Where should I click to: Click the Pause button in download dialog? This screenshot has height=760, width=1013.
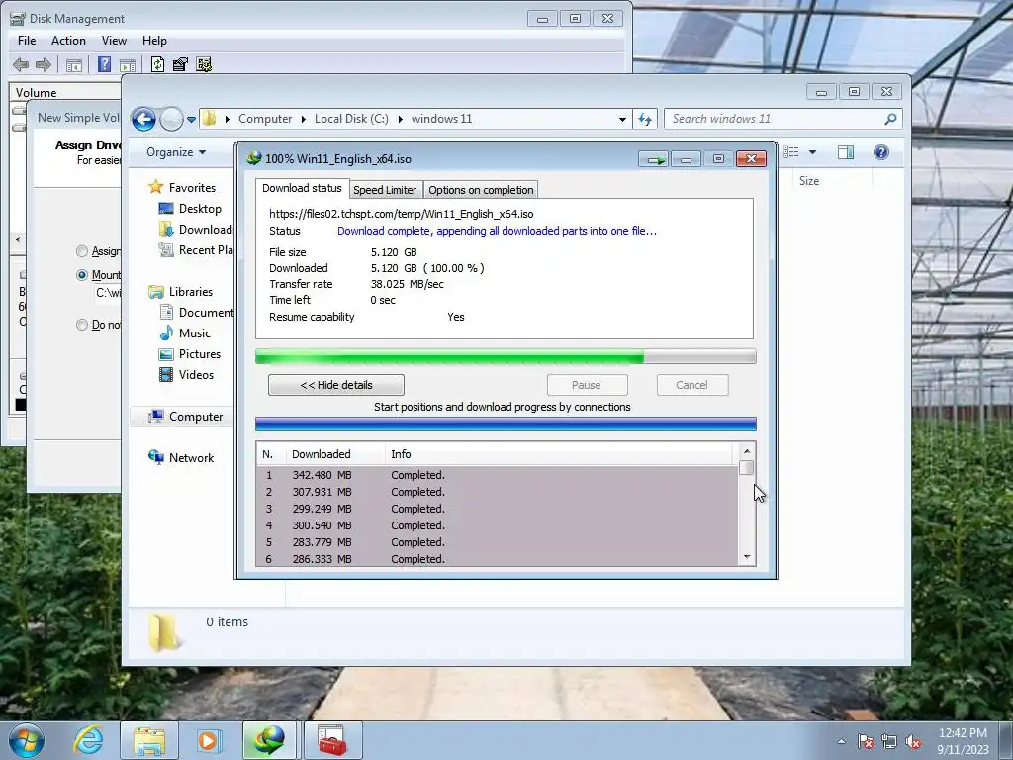tap(587, 385)
